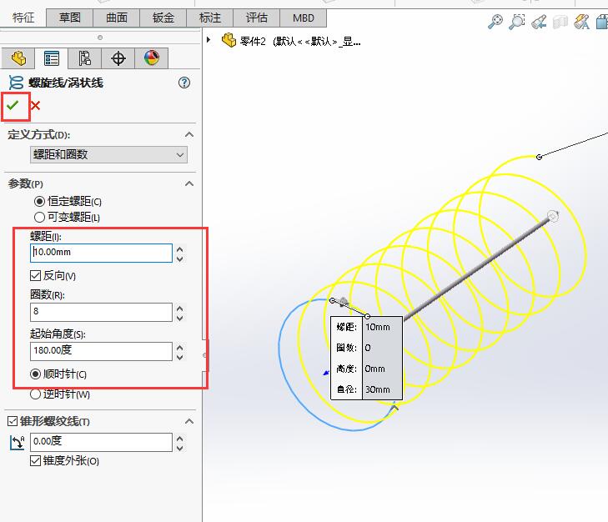Click the Dynamic Annotation Views icon
This screenshot has width=608, height=522.
pyautogui.click(x=581, y=22)
